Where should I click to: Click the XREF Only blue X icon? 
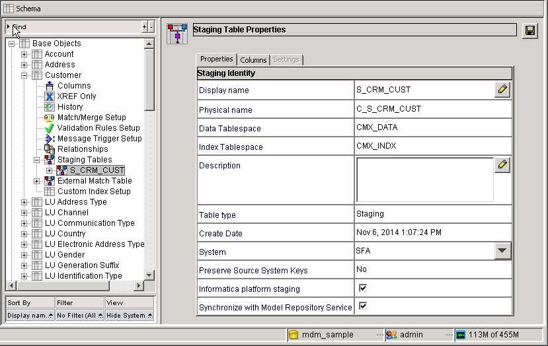pyautogui.click(x=50, y=96)
